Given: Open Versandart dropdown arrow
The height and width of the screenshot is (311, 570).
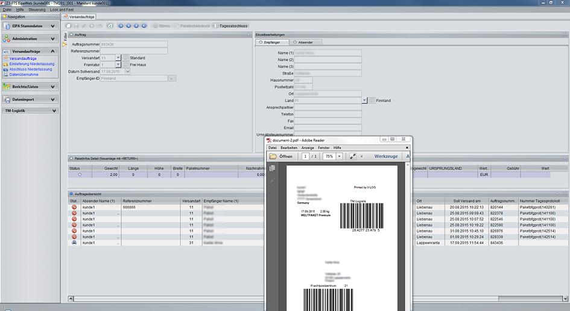Looking at the screenshot, I should (x=118, y=58).
